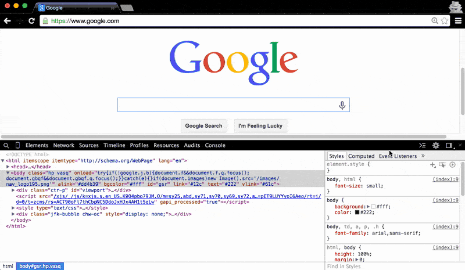Click the white #fff color swatch
Viewport: 465px width, 270px height.
tap(373, 207)
